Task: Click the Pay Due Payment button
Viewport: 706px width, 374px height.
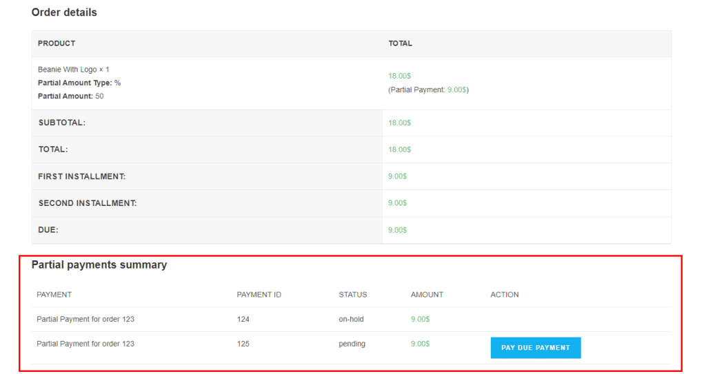Action: pos(535,348)
